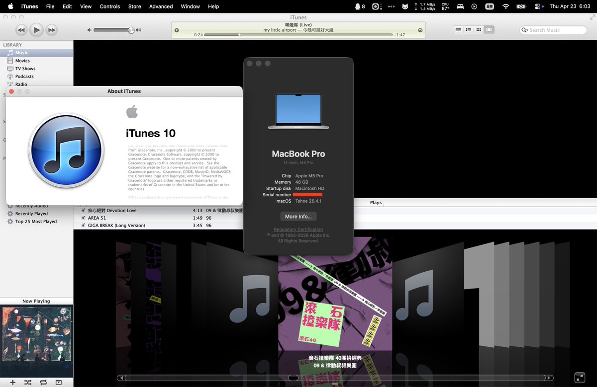Viewport: 597px width, 387px height.
Task: Open the Apple menu
Action: pos(9,6)
